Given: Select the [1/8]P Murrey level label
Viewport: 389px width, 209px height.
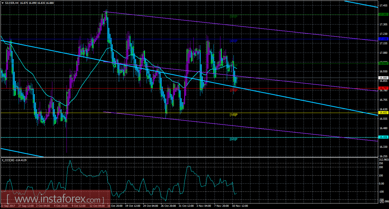Looking at the screenshot, I should click(x=233, y=115).
